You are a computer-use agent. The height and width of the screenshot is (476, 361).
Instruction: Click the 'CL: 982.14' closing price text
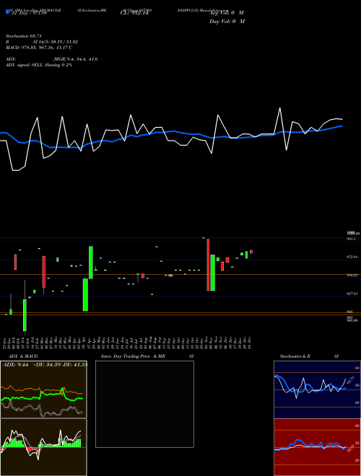(134, 13)
